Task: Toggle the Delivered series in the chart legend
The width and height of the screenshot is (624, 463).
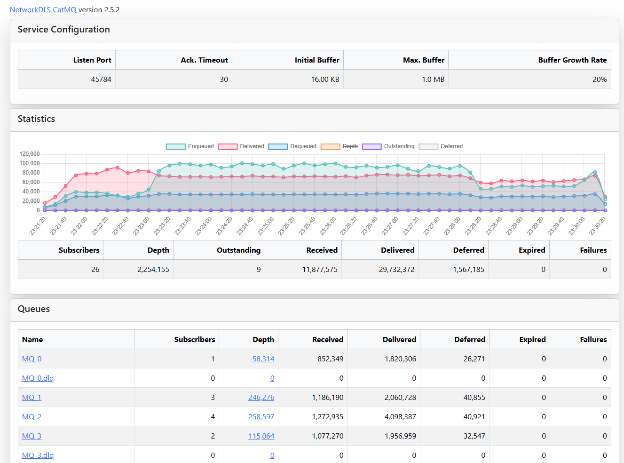Action: coord(241,146)
